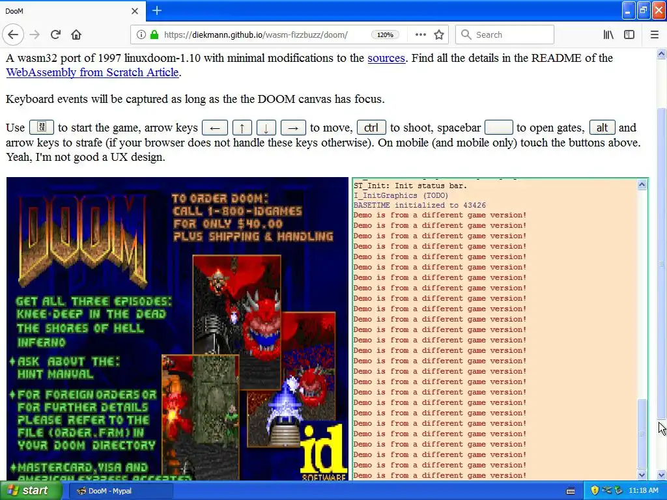Tap the alt strafe button
The width and height of the screenshot is (667, 500).
602,128
